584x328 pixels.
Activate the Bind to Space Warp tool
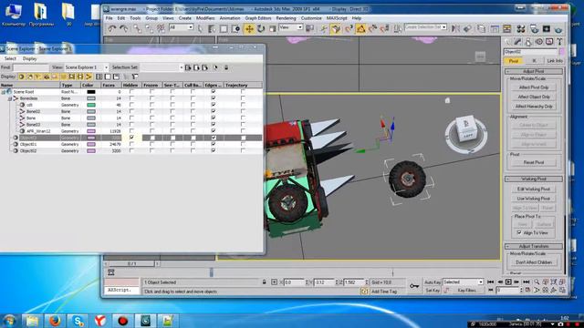click(x=161, y=28)
